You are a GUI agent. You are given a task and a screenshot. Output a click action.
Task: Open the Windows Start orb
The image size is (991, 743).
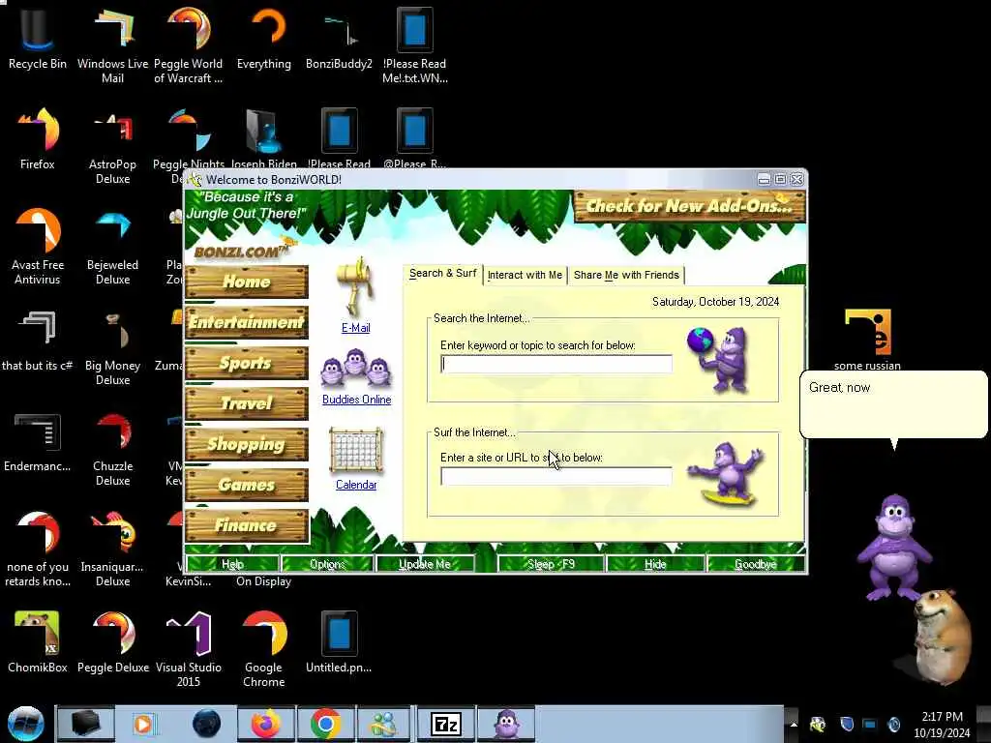[26, 724]
